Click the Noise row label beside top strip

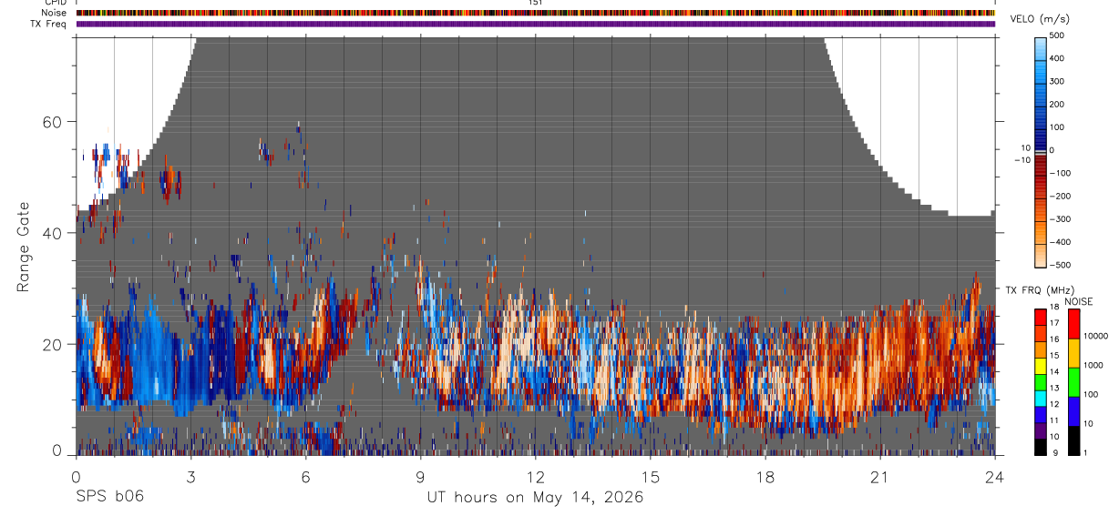[x=52, y=13]
